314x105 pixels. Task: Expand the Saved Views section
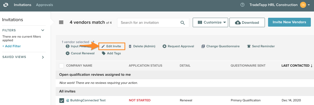(x=43, y=57)
